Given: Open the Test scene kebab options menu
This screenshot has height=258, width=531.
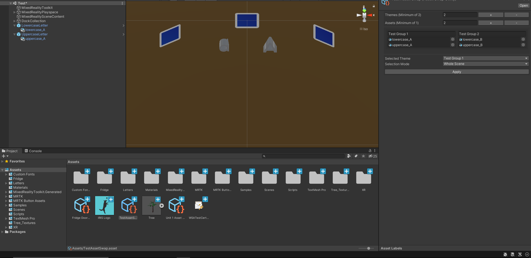Looking at the screenshot, I should point(122,3).
